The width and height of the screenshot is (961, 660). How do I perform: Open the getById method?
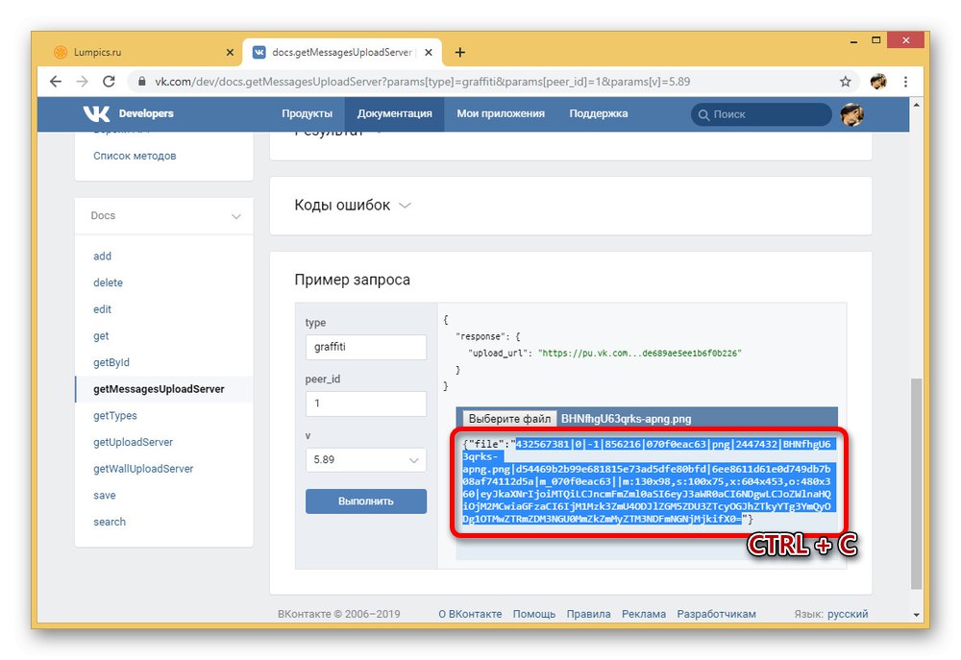coord(111,362)
